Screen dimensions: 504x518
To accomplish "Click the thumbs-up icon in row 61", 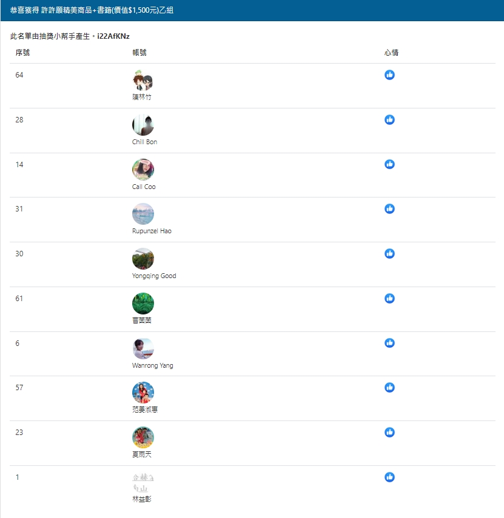I will 389,298.
